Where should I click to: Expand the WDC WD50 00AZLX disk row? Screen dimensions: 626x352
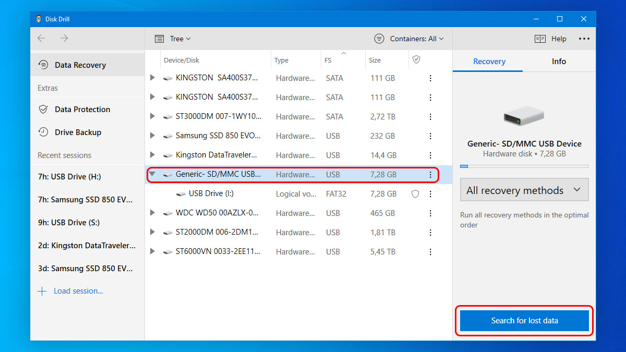point(152,213)
